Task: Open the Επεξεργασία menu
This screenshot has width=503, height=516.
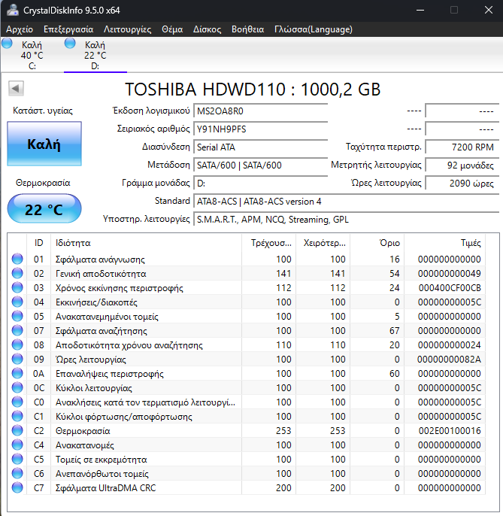Action: 68,29
